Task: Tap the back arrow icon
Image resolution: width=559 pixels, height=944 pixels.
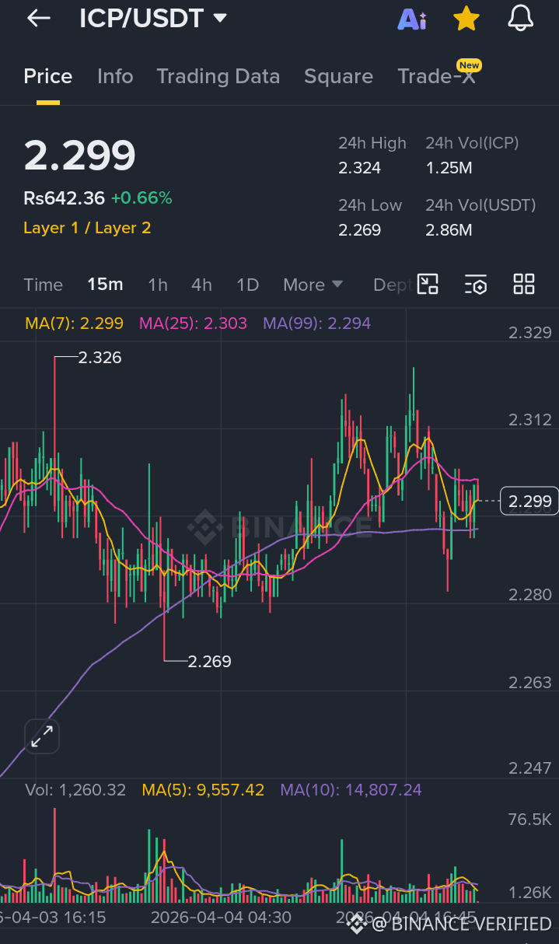Action: click(38, 19)
